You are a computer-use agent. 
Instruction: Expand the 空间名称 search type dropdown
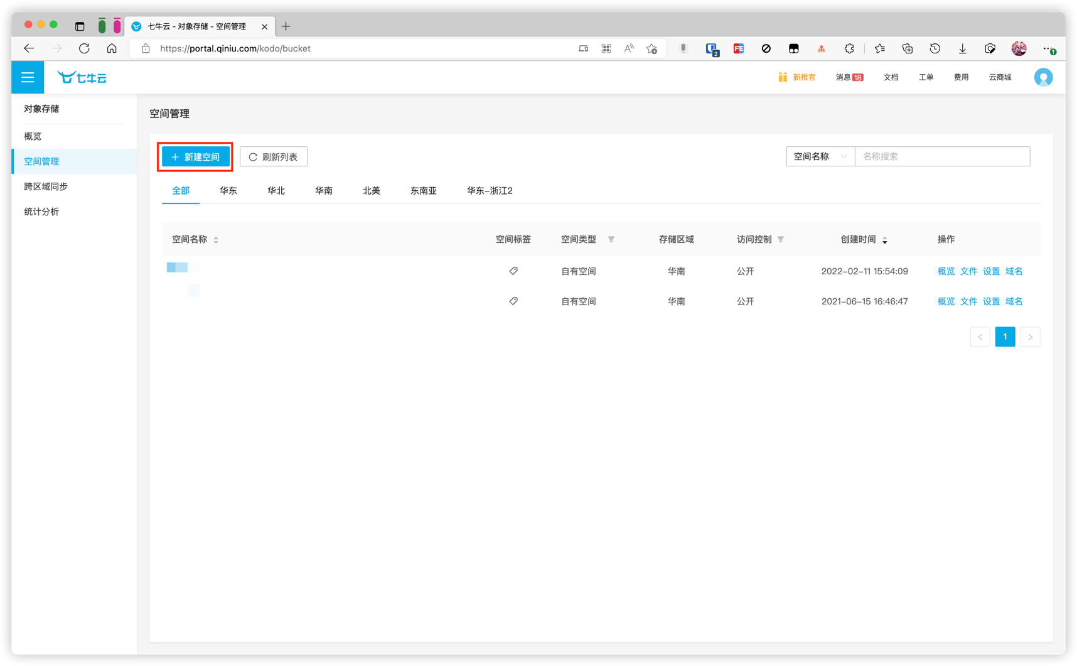[820, 156]
